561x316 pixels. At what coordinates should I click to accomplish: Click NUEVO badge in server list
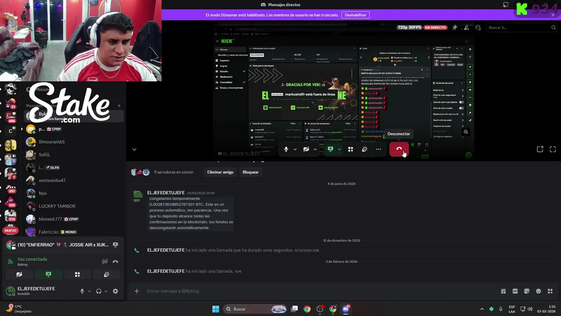(11, 230)
